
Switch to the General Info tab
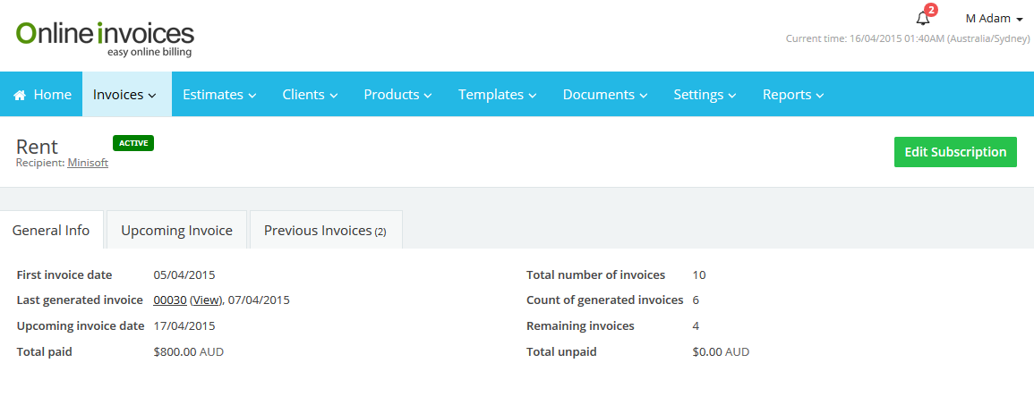pyautogui.click(x=51, y=231)
